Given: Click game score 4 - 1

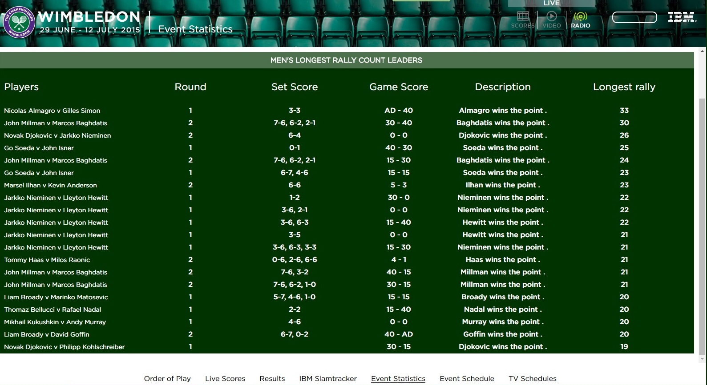Looking at the screenshot, I should pyautogui.click(x=399, y=260).
